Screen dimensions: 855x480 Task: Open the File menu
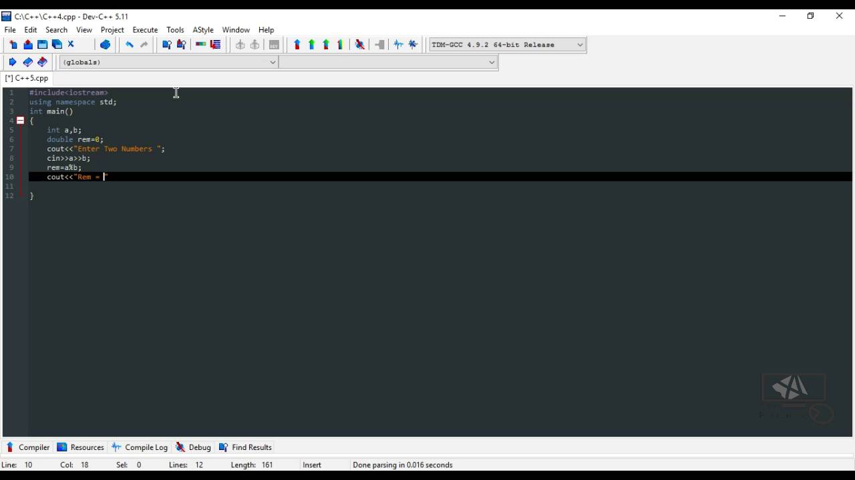point(10,30)
